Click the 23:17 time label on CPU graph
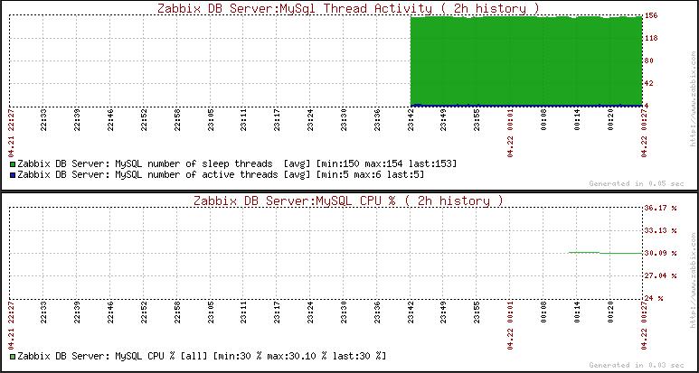This screenshot has width=699, height=373. (277, 312)
